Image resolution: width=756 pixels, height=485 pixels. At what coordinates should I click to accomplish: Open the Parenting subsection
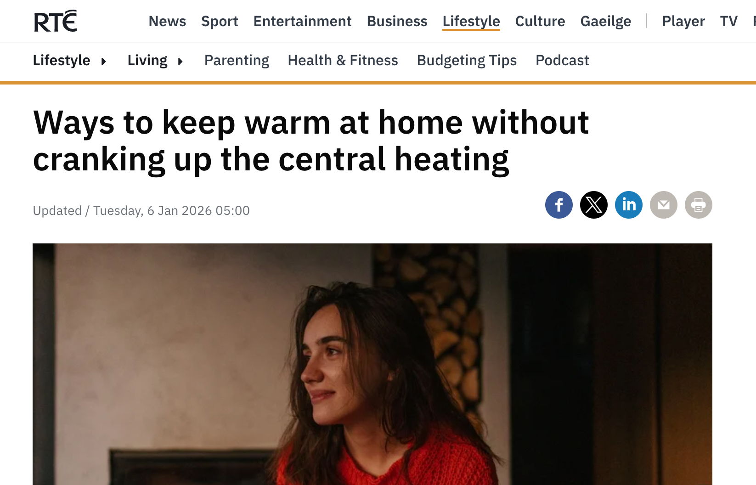[237, 61]
